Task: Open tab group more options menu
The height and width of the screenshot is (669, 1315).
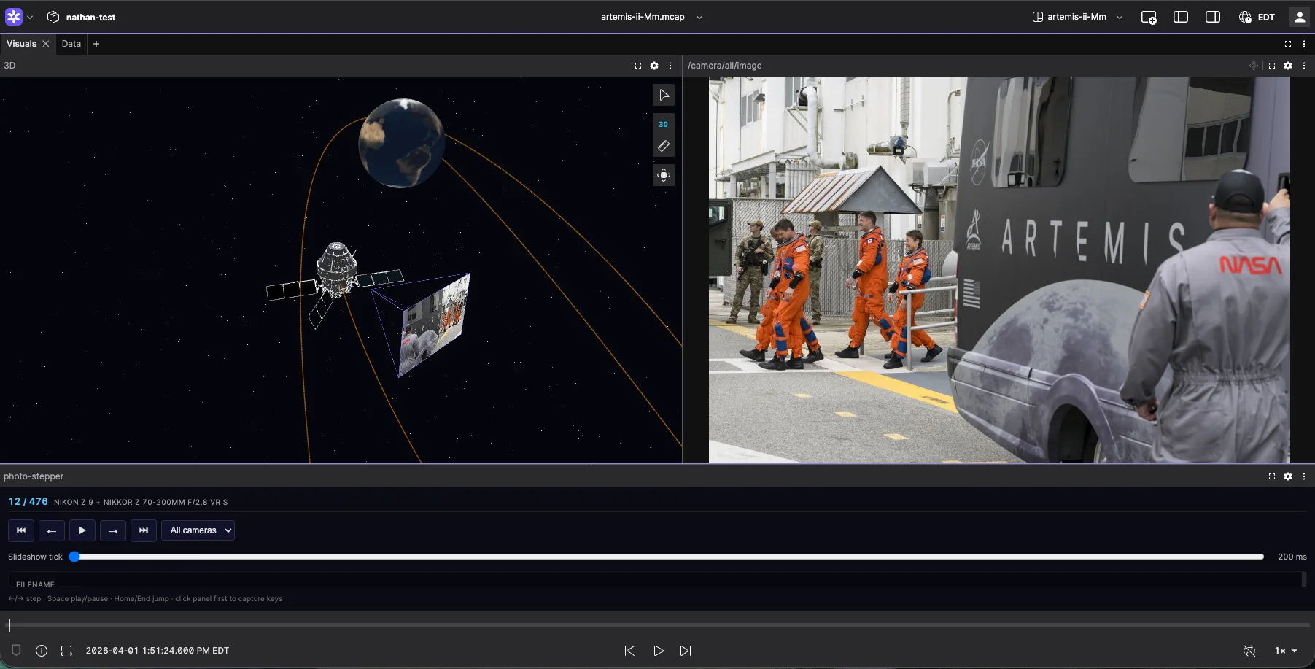Action: (1304, 44)
